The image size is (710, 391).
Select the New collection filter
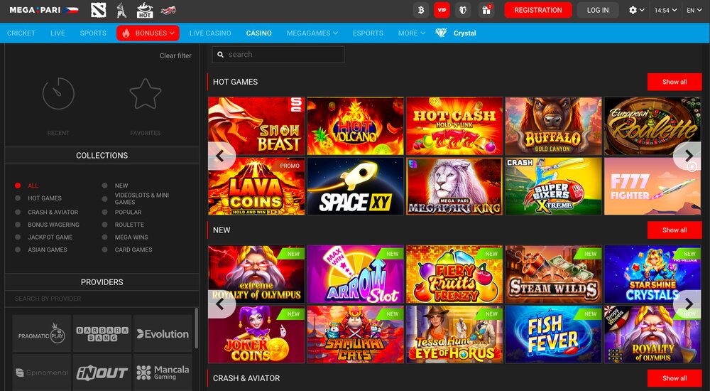115,186
